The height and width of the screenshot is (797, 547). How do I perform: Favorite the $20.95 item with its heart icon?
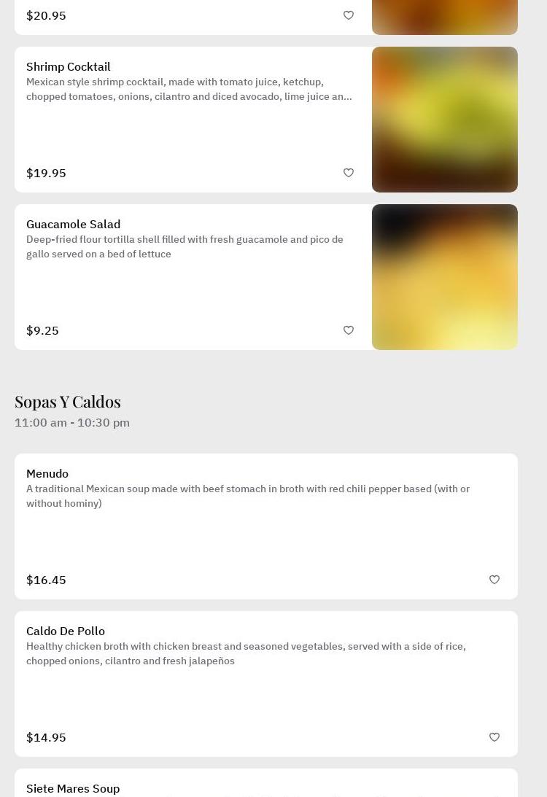[x=349, y=15]
